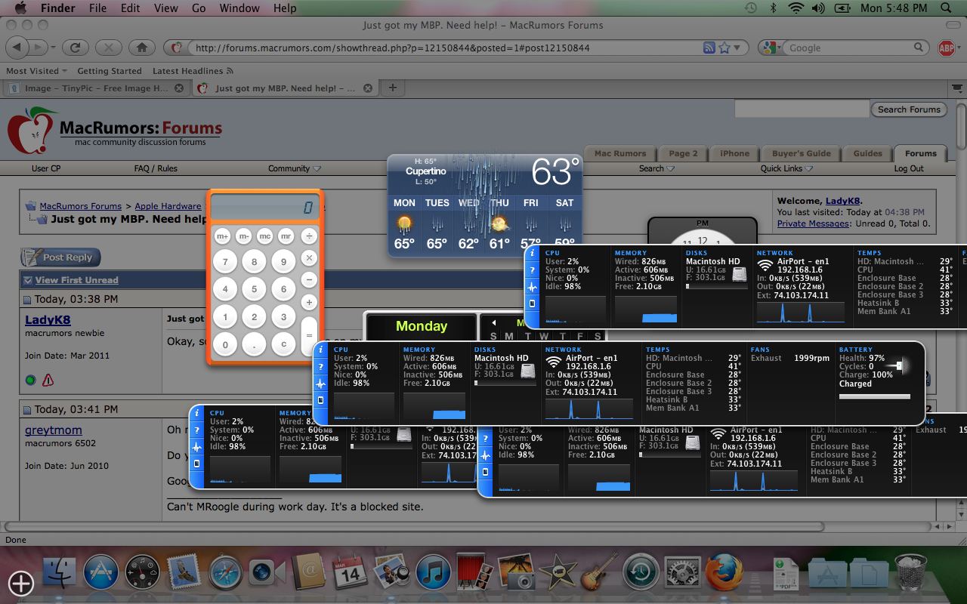Open greytmom's user profile link

54,430
